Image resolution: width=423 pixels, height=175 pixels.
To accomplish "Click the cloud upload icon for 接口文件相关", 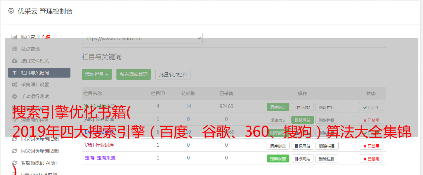I will (x=15, y=61).
